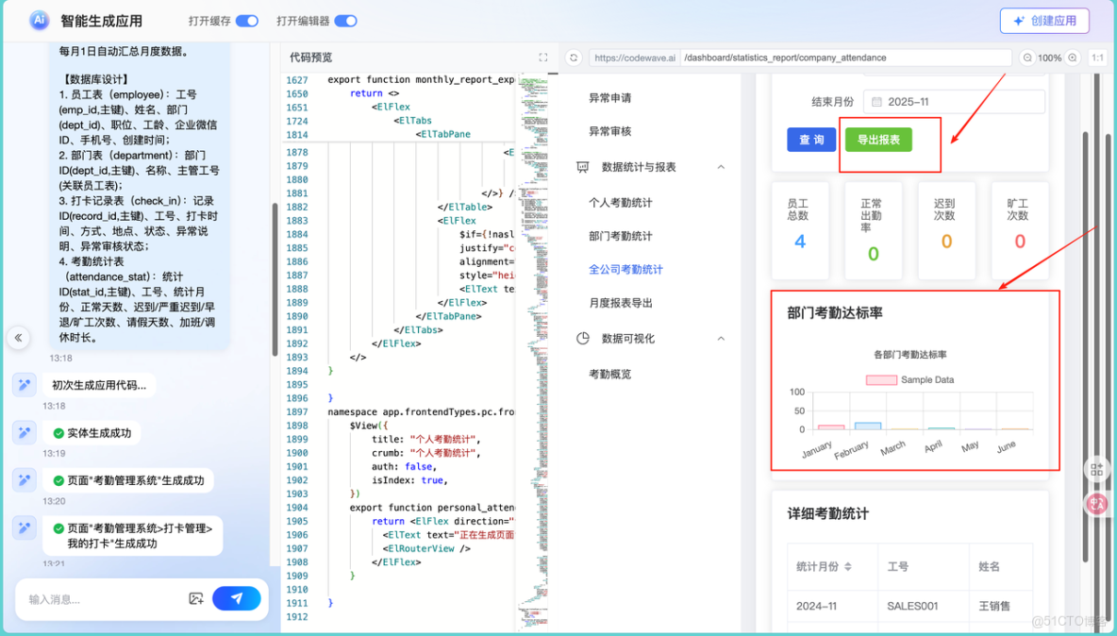Select the 1:1 scale icon
Viewport: 1117px width, 636px height.
tap(1098, 58)
